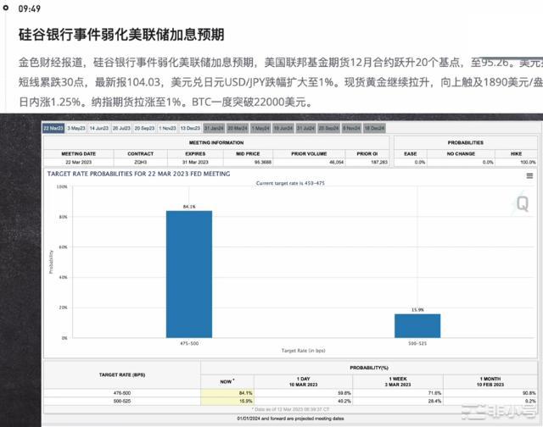Click the PRIOR VOLUME column header
This screenshot has height=427, width=543.
[309, 154]
